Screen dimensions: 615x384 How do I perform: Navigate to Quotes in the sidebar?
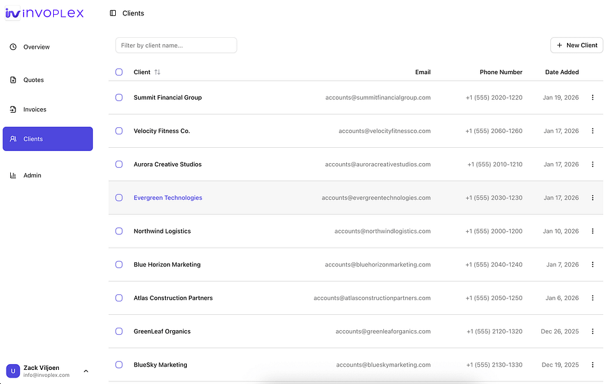click(33, 80)
